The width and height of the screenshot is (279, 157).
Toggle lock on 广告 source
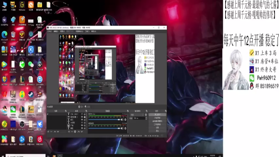[85, 126]
